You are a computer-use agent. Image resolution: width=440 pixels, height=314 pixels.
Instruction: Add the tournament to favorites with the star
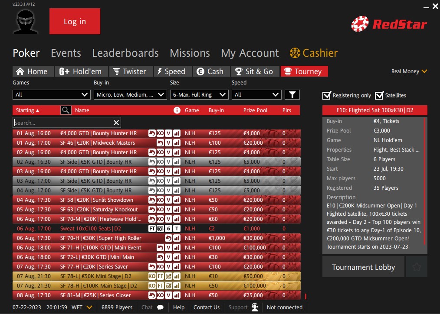click(x=417, y=267)
